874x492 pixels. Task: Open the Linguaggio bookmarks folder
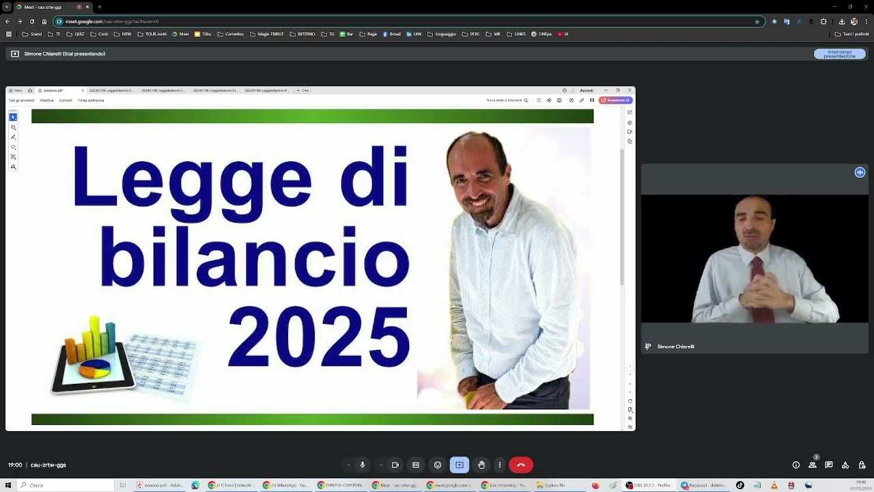(x=442, y=33)
